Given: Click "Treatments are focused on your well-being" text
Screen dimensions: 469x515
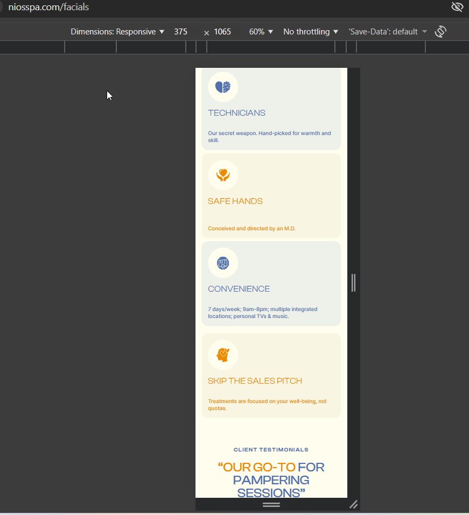Looking at the screenshot, I should coord(267,405).
